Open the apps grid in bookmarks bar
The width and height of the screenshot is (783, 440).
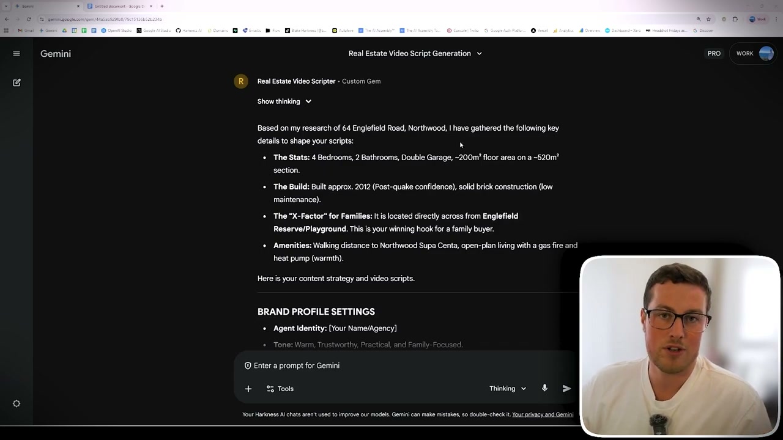pos(6,31)
